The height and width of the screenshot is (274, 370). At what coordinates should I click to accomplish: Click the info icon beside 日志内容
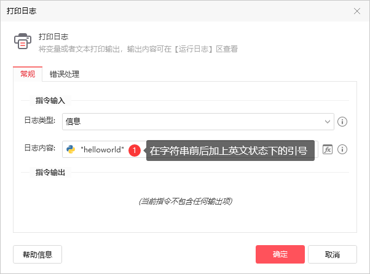pyautogui.click(x=342, y=149)
